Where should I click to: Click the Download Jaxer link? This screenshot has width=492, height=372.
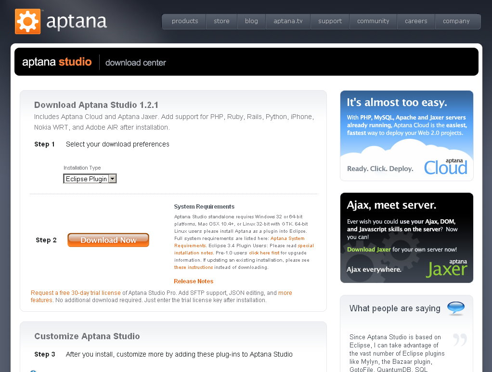(x=369, y=250)
